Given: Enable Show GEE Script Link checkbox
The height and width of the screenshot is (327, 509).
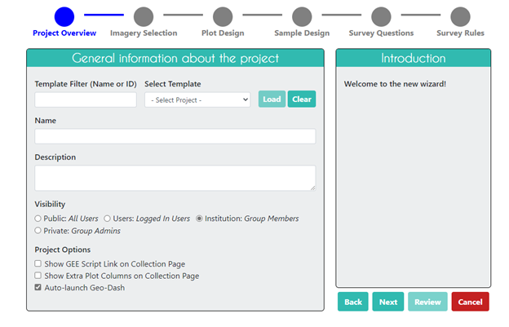Looking at the screenshot, I should point(38,264).
